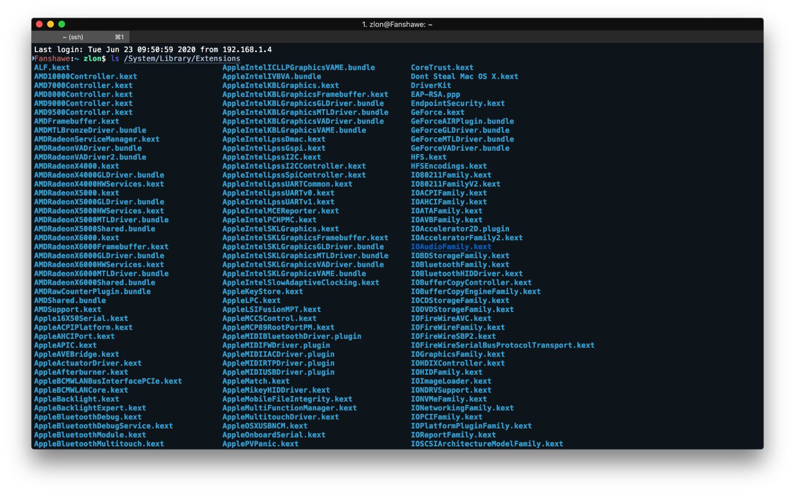Click AppleAfterburner.kext entry

(81, 372)
